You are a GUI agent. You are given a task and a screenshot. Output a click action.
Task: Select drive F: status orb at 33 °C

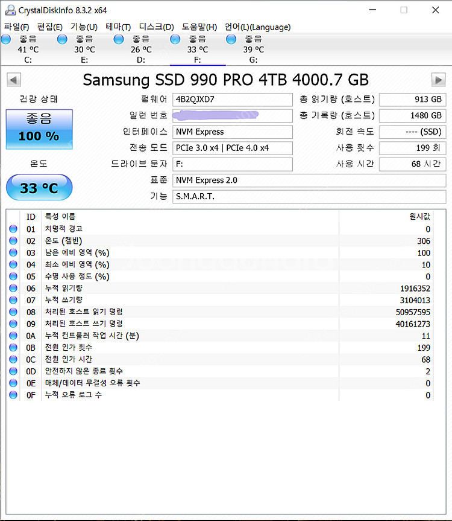pyautogui.click(x=175, y=39)
